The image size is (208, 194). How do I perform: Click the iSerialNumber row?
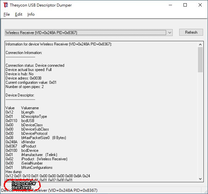[24, 163]
